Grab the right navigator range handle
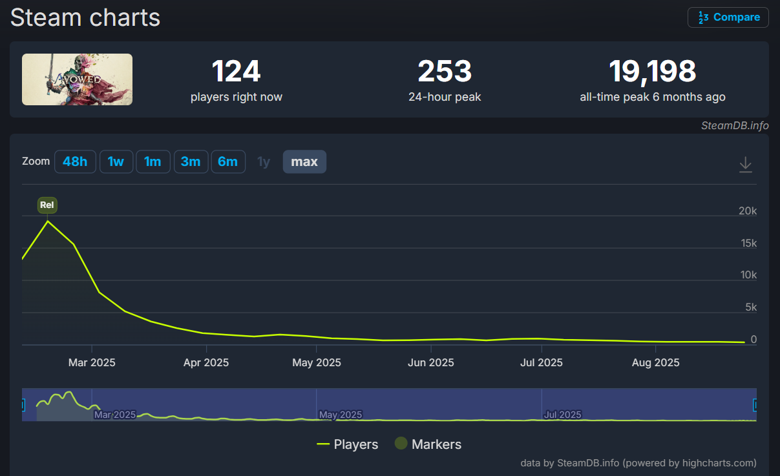This screenshot has width=780, height=476. [755, 405]
